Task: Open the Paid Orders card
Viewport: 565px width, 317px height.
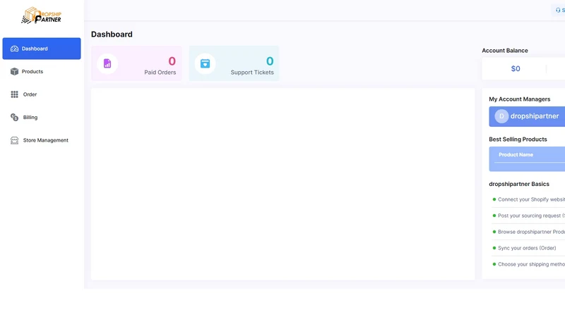Action: (x=136, y=63)
